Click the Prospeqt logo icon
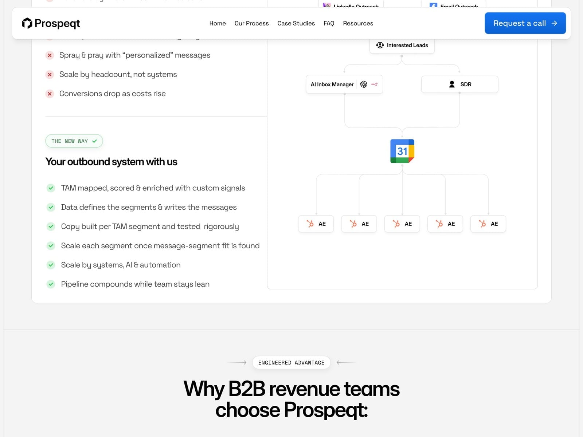Viewport: 583px width, 437px height. (x=27, y=23)
